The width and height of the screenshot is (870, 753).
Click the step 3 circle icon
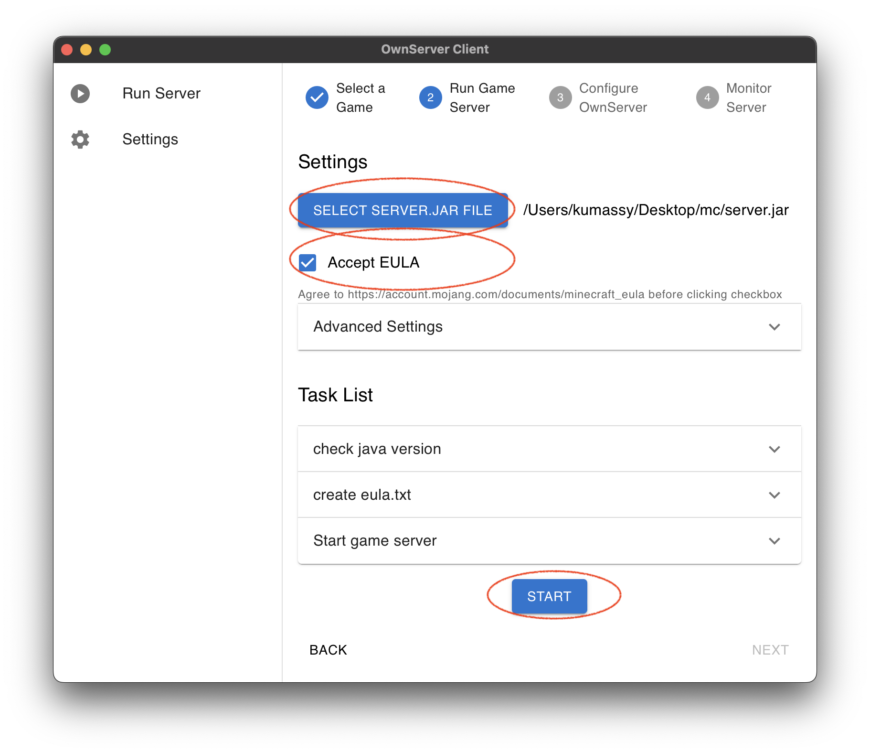point(560,97)
